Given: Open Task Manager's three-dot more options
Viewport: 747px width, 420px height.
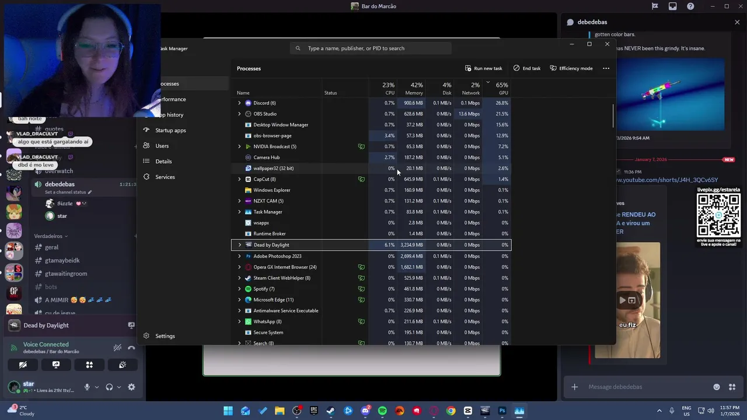Looking at the screenshot, I should coord(606,68).
